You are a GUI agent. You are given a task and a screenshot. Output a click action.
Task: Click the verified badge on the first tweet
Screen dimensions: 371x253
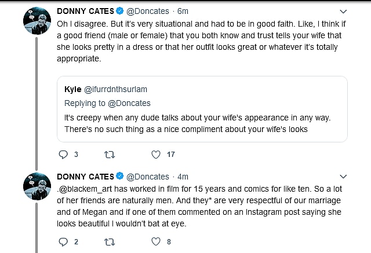(x=119, y=12)
